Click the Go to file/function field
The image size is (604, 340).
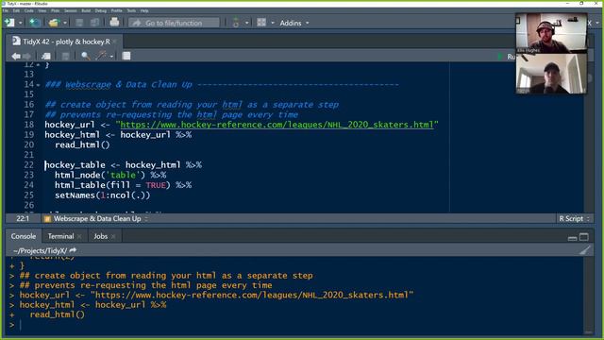174,23
